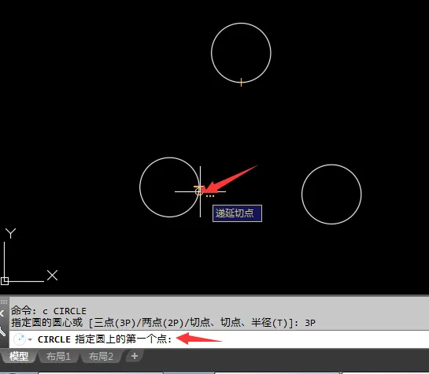Click the CIRCLE command icon in command line

(x=20, y=339)
